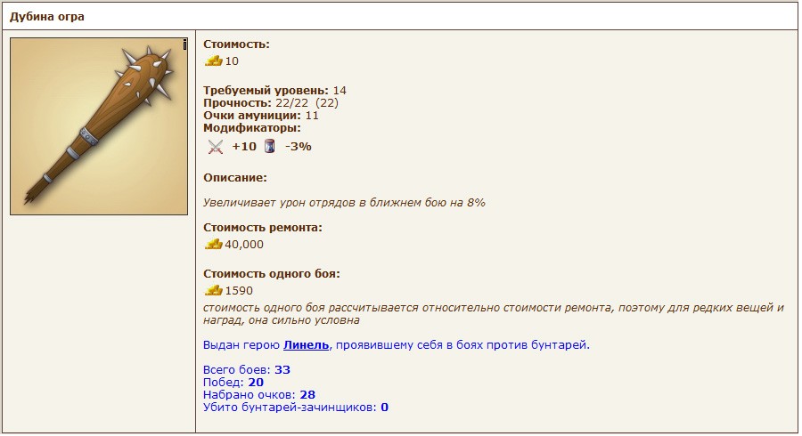Click the 'Описание:' heading
The height and width of the screenshot is (436, 802).
coord(235,178)
